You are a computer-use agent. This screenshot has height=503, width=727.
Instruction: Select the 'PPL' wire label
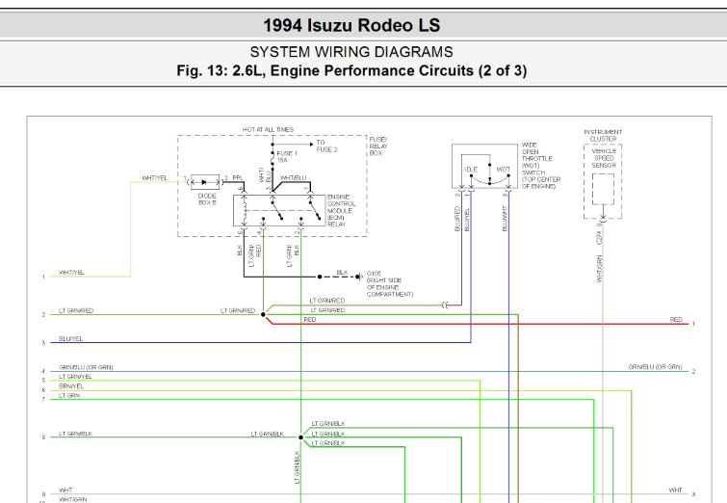pos(238,177)
